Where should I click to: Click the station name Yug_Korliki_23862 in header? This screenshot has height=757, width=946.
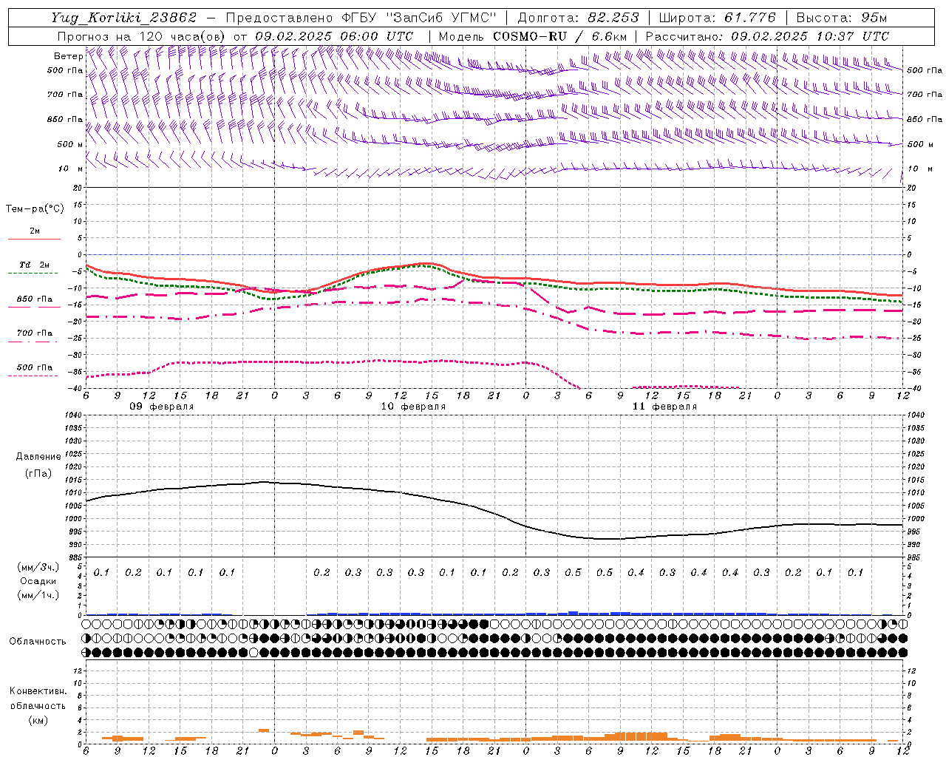tap(123, 18)
